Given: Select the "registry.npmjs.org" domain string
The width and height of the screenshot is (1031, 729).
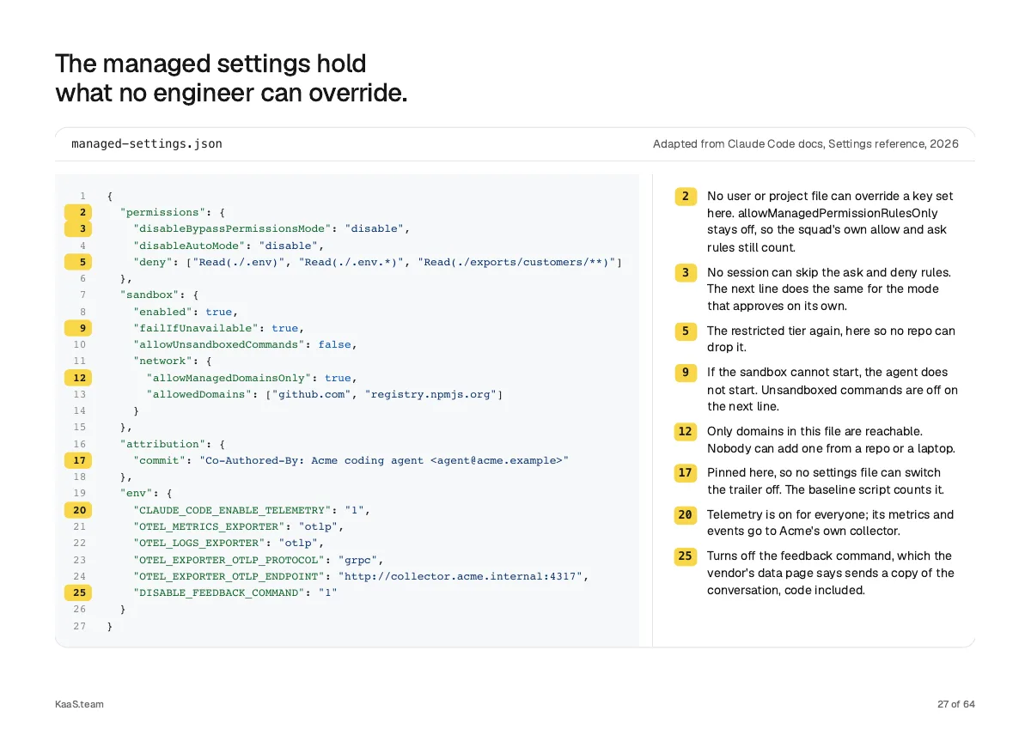Looking at the screenshot, I should [x=430, y=394].
